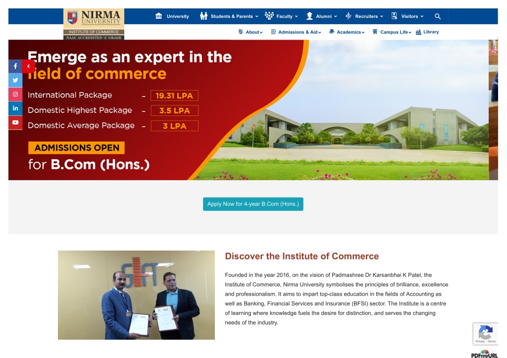Click the ADMISSIONS OPEN banner label
The image size is (507, 358).
click(x=76, y=148)
